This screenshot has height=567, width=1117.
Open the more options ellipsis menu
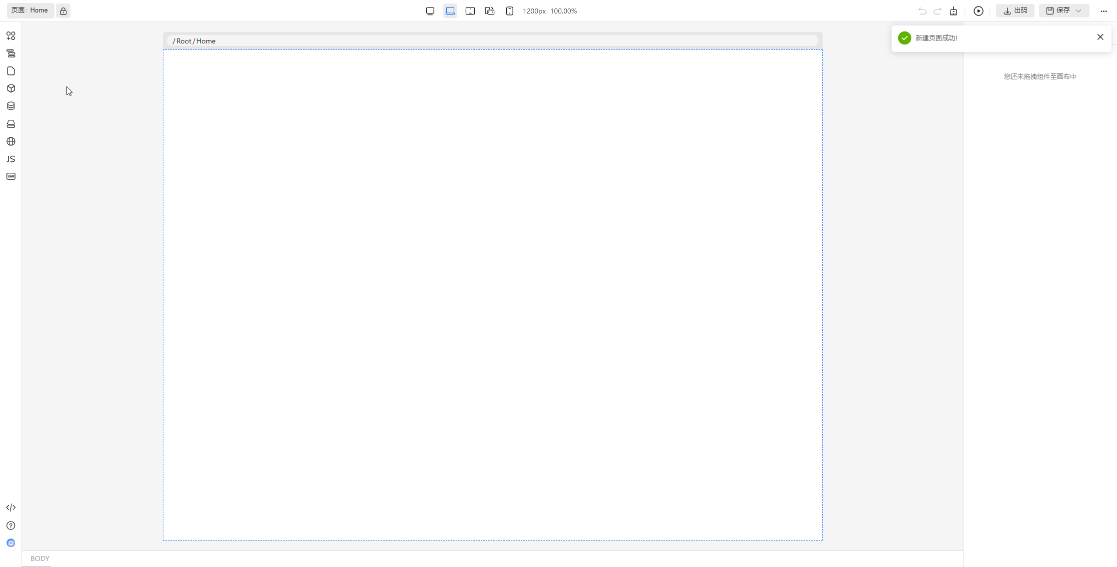pos(1104,11)
